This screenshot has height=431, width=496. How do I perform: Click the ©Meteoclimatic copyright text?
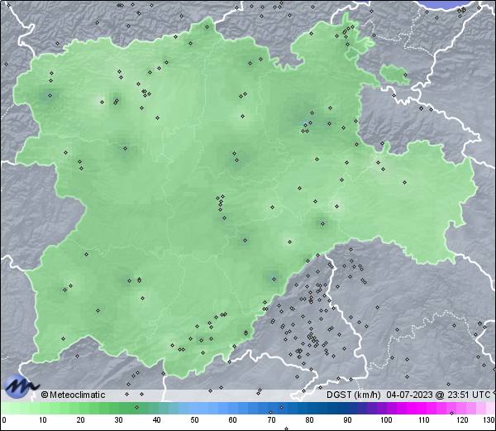click(x=73, y=395)
